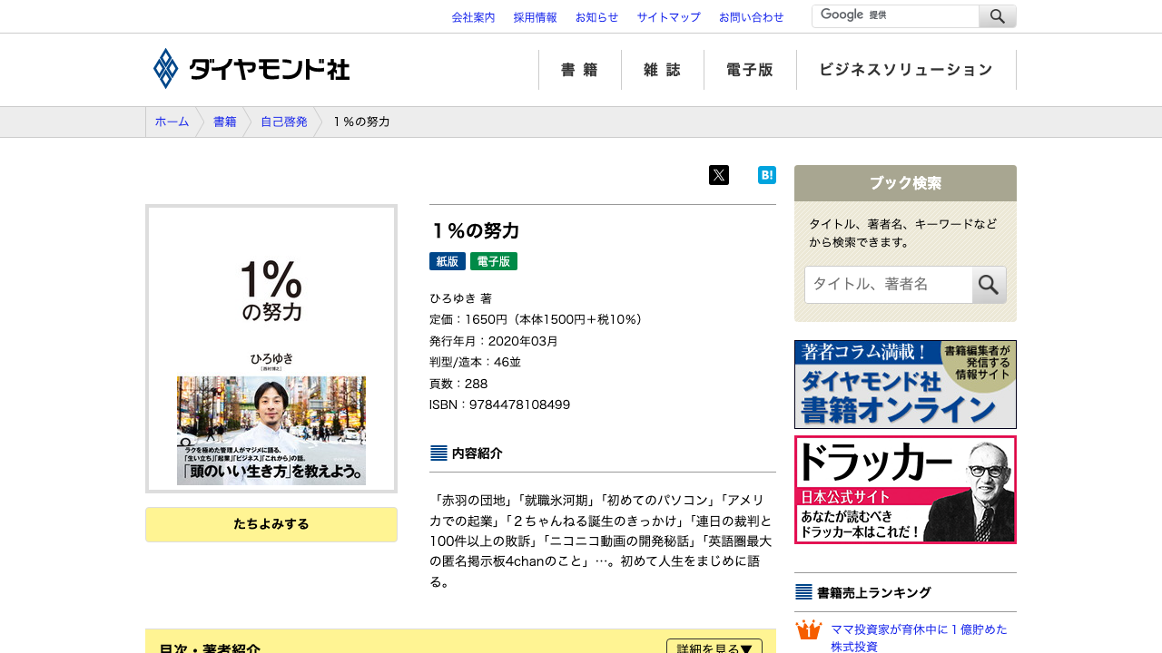
Task: Open the 電子版 navigation menu
Action: 750,70
